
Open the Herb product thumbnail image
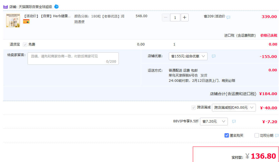[13, 21]
